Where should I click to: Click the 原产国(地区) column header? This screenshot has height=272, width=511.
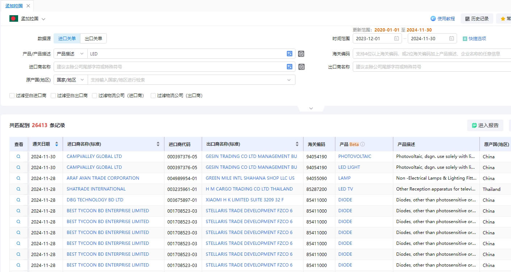(x=496, y=144)
